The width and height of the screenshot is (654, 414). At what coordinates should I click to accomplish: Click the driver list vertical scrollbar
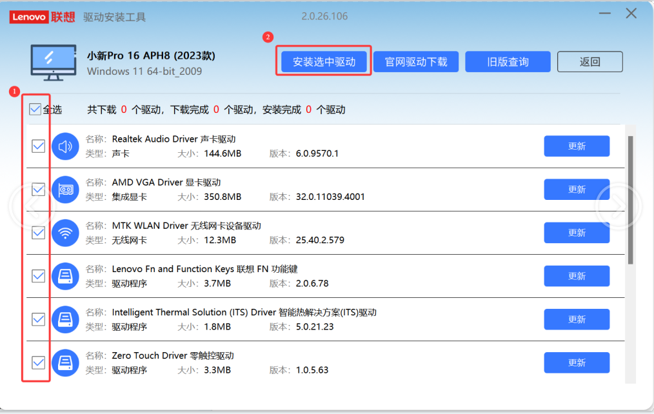tap(631, 200)
